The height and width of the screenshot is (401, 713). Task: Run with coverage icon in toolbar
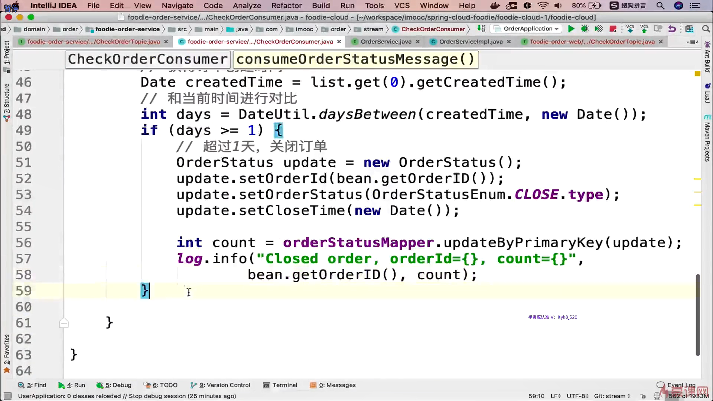[x=599, y=29]
